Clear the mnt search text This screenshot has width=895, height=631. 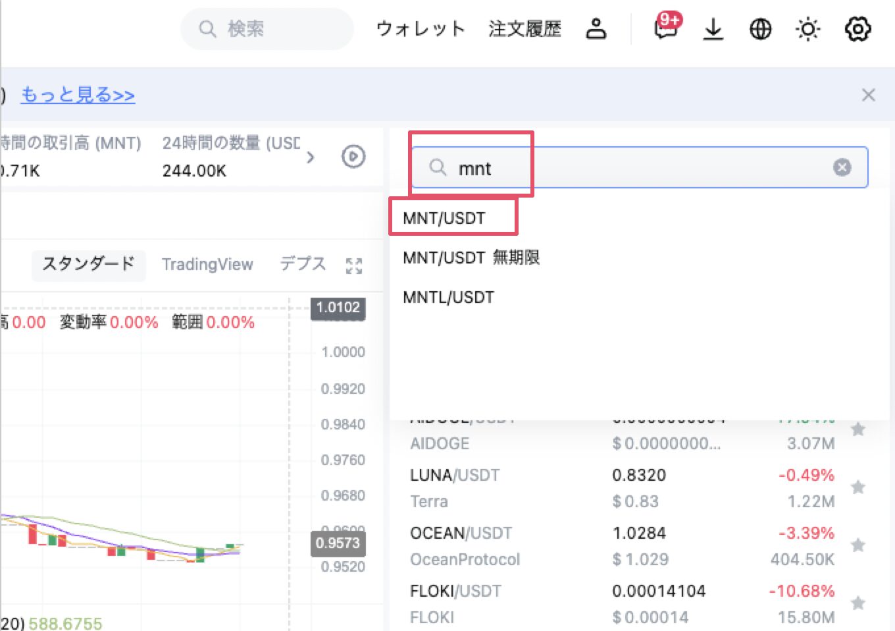pos(842,167)
